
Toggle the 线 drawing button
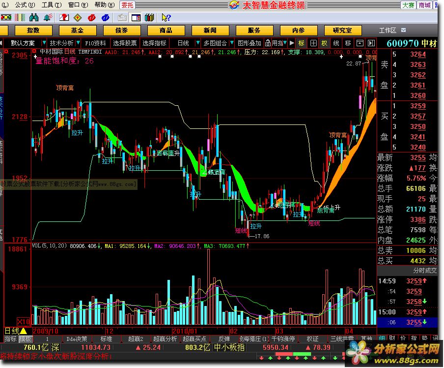coord(336,43)
